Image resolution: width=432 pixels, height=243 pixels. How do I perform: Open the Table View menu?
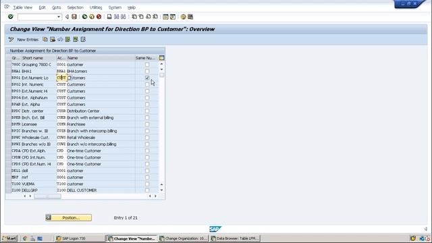point(22,7)
